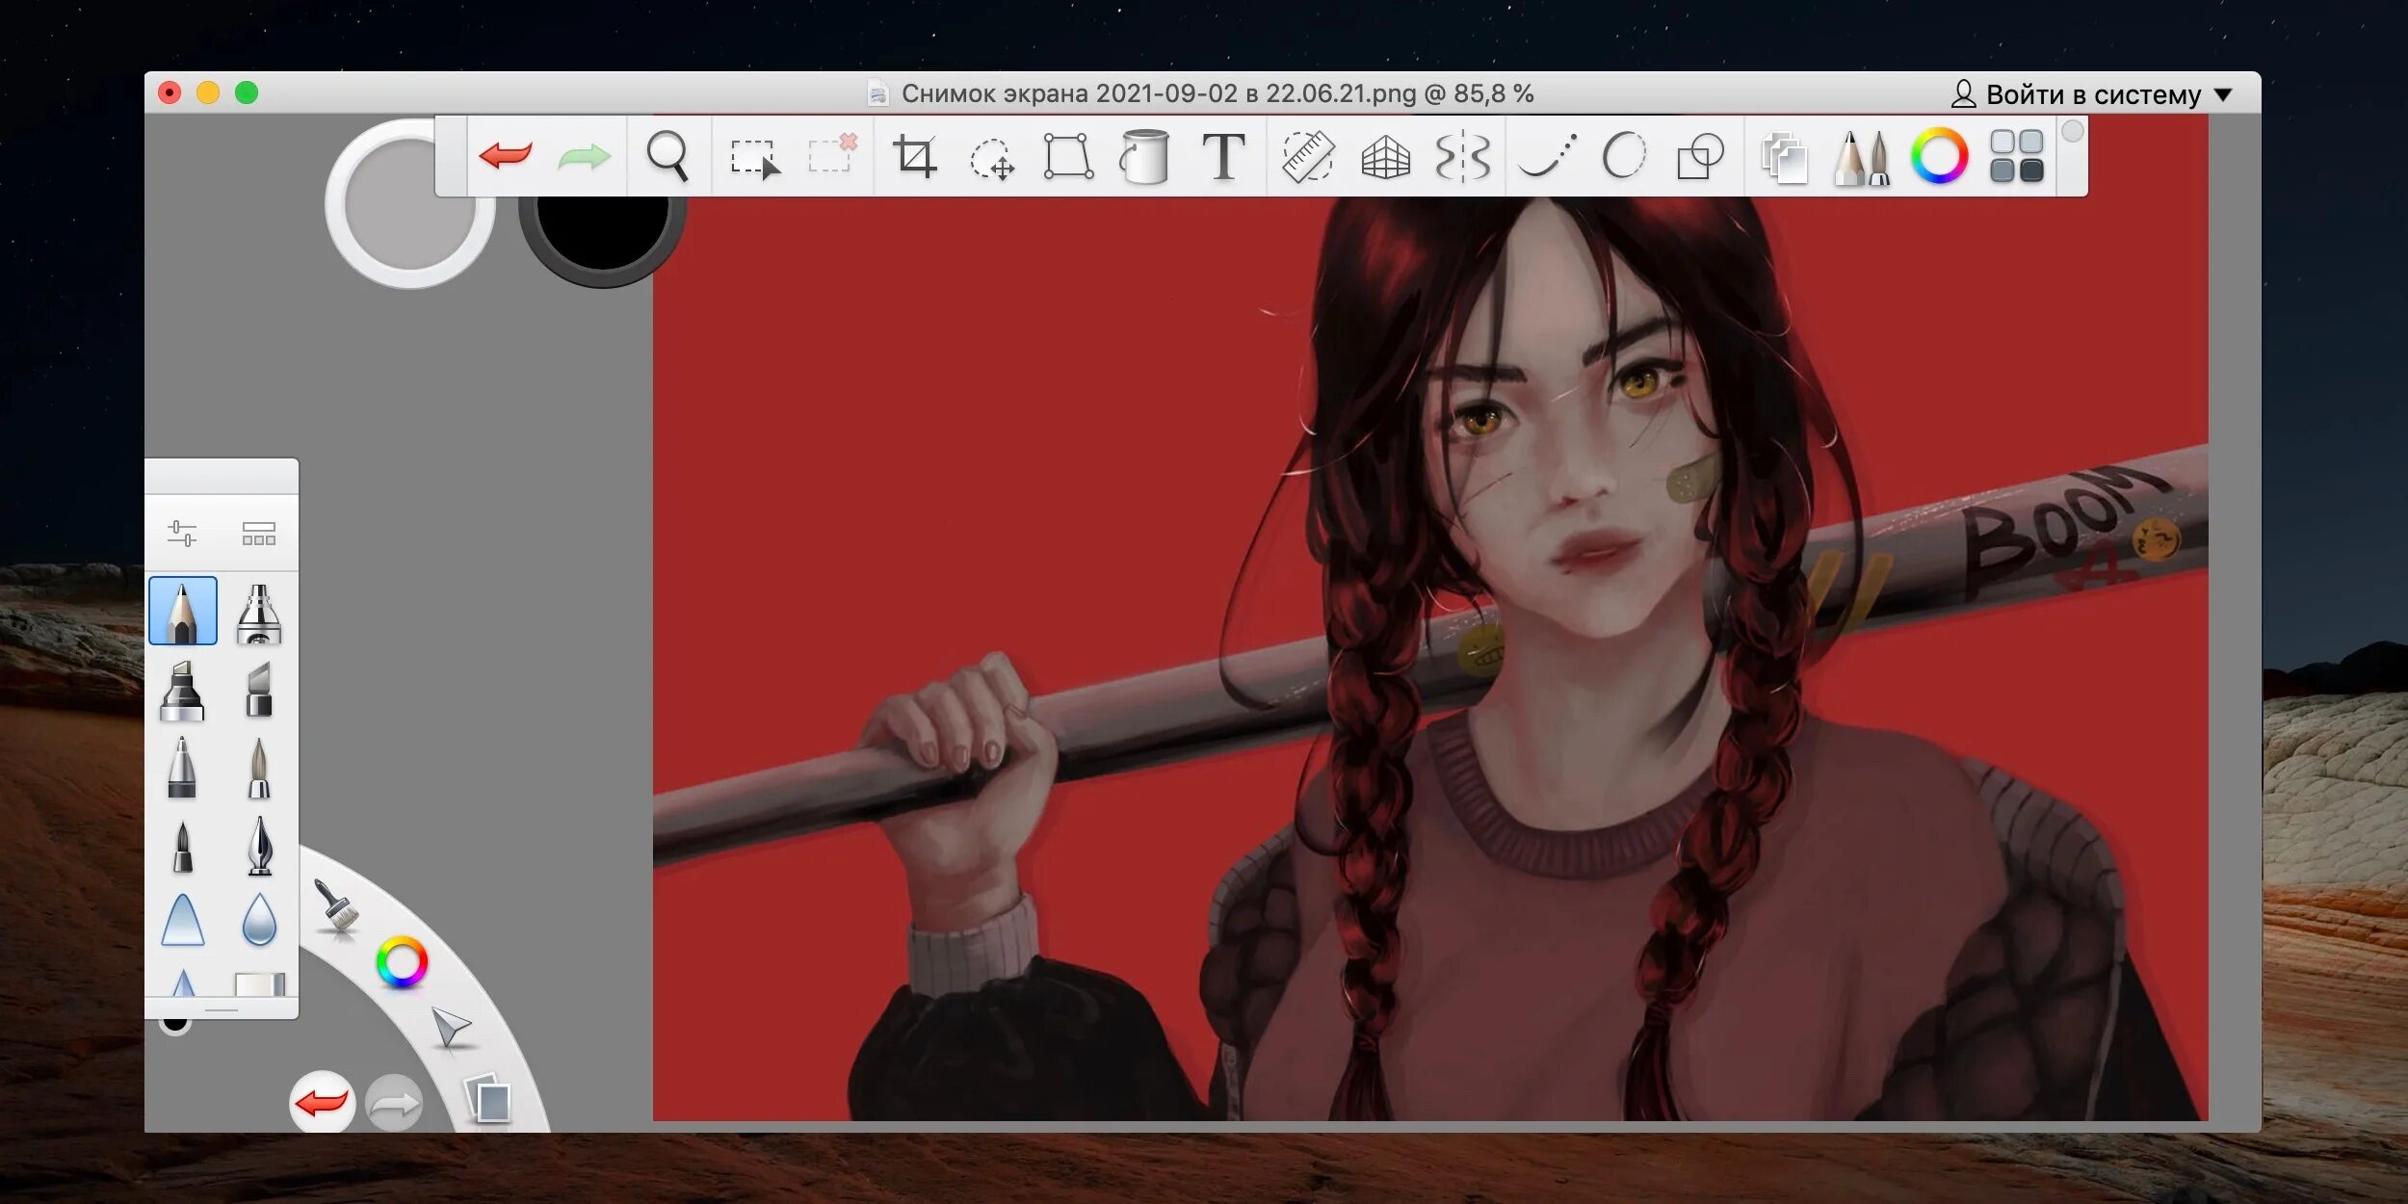Toggle the color editor wheel
2408x1204 pixels.
click(1939, 156)
